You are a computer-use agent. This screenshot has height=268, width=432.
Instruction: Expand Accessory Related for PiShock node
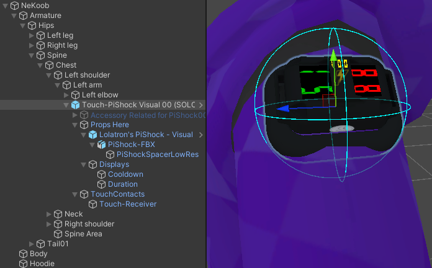coord(75,115)
